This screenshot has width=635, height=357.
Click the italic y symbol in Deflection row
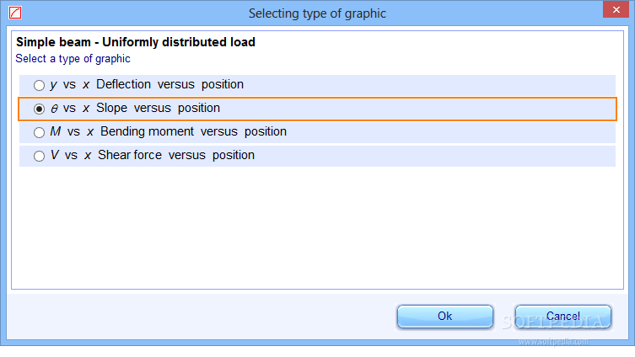(53, 85)
